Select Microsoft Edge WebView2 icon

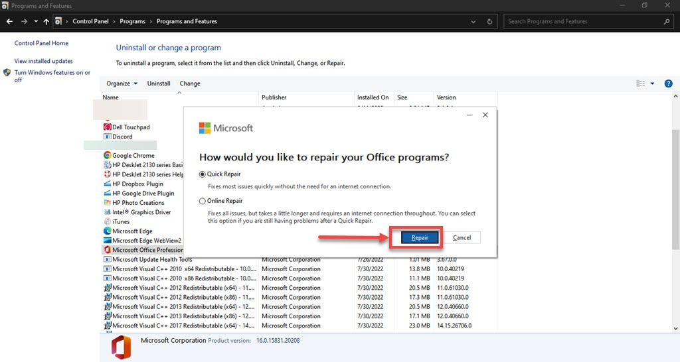pos(107,240)
